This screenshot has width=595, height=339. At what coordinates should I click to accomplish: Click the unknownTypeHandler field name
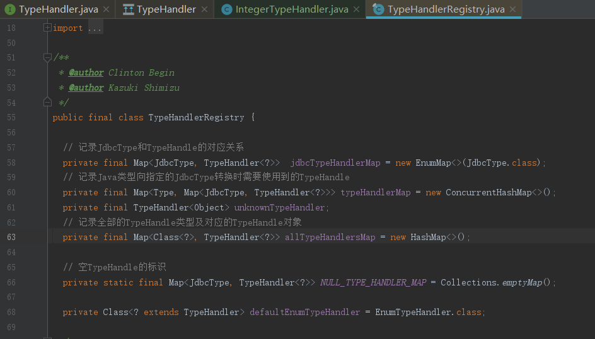[x=279, y=207]
